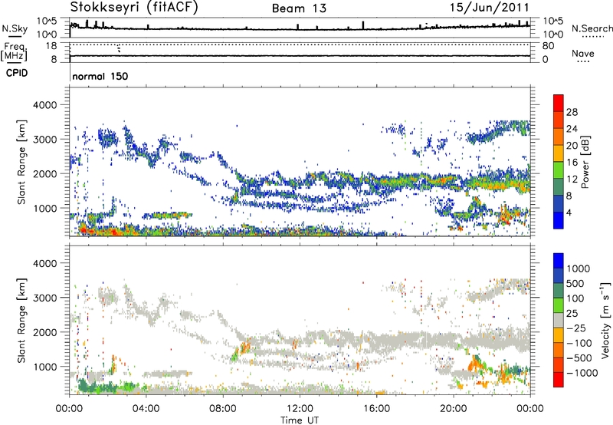Click the 'Velocity [m s-1]' colorbar title
Viewport: 613px width, 425px height.
click(x=605, y=321)
